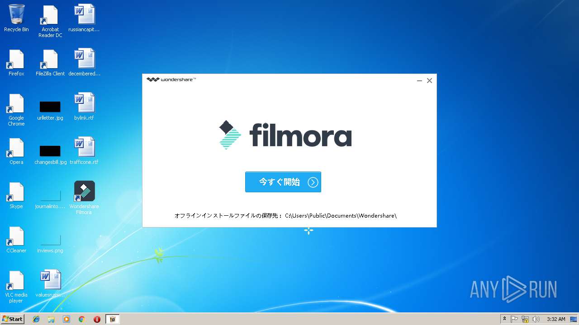Select the CCleaner desktop shortcut
The image size is (579, 325).
(16, 240)
